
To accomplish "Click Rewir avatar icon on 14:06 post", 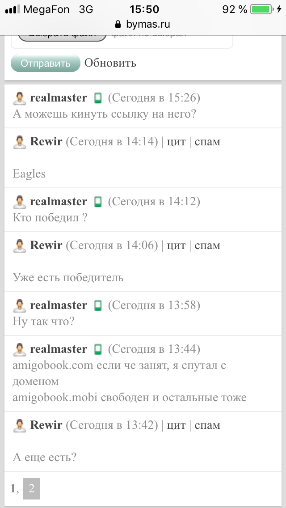I will [19, 246].
